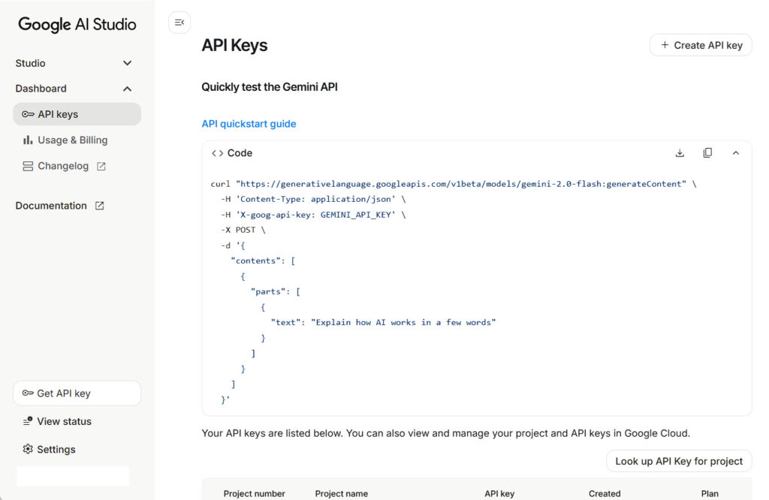
Task: Collapse the sidebar using the panel toggle icon
Action: point(179,23)
